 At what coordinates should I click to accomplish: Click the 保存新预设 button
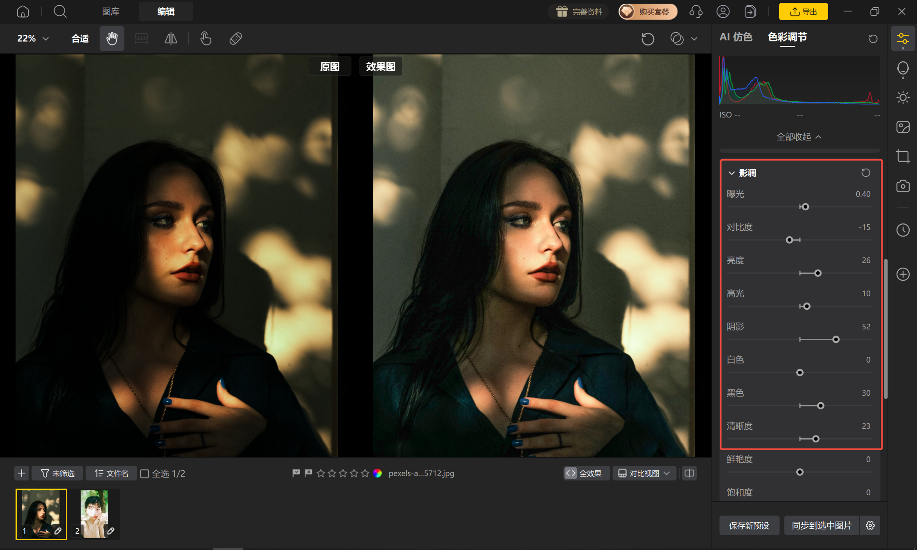pos(749,525)
